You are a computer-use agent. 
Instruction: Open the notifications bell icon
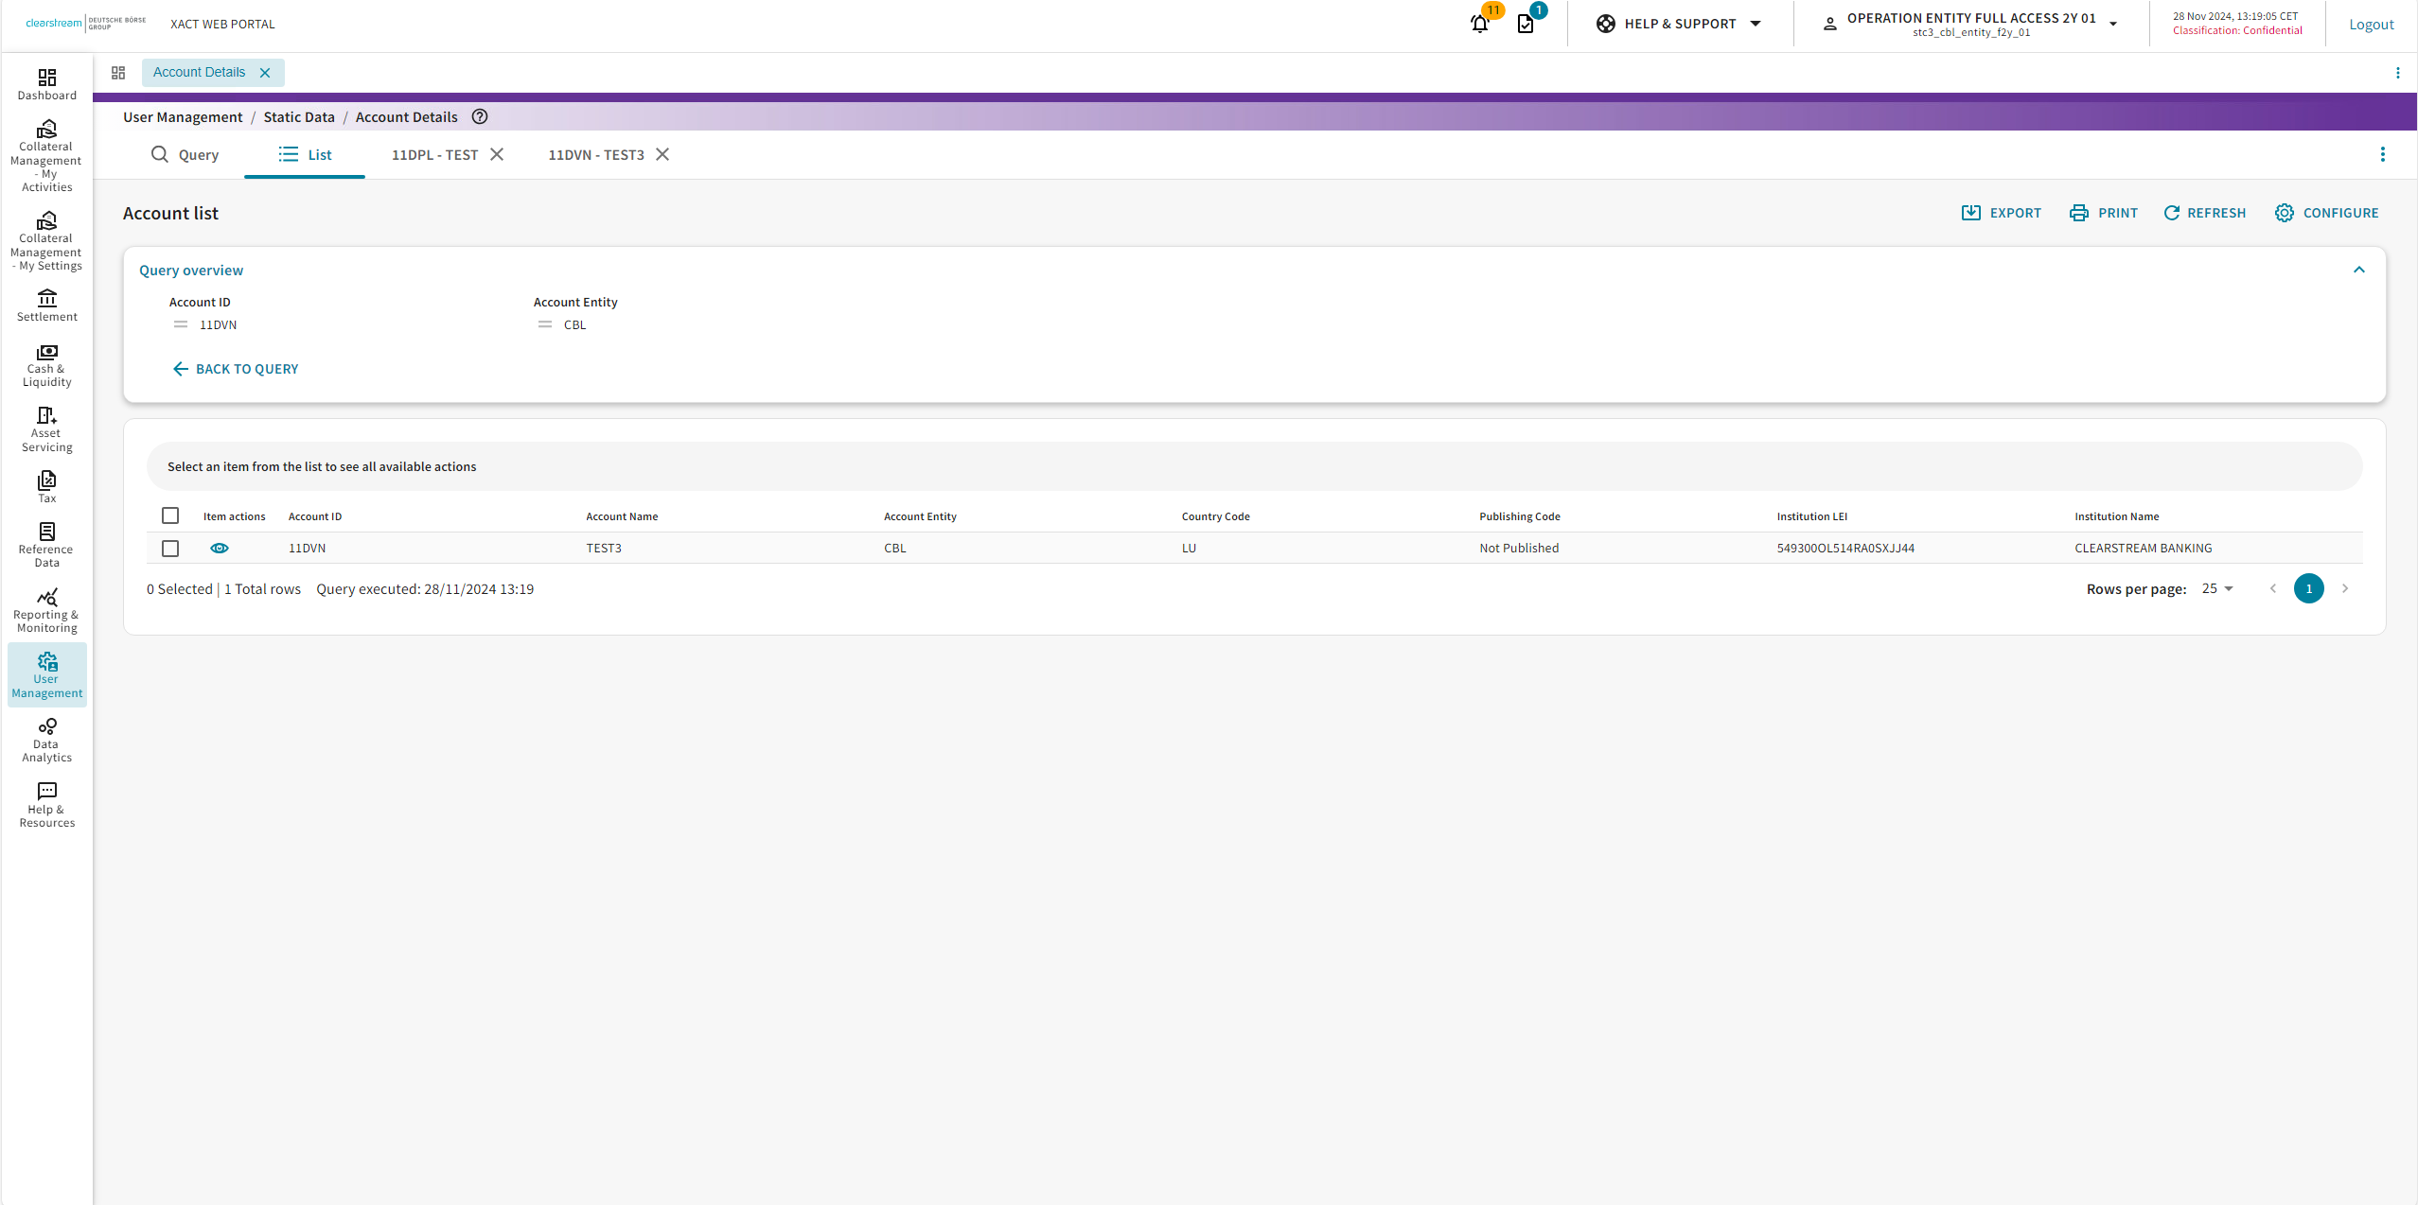pos(1479,24)
